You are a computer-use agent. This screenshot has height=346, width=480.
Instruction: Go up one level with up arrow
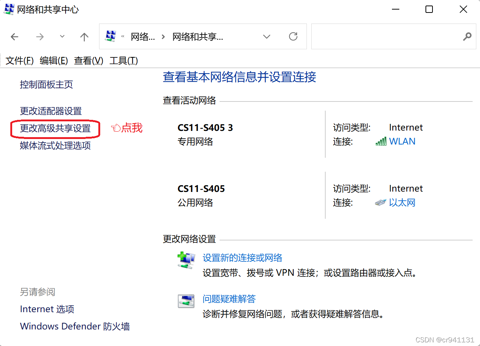coord(84,37)
